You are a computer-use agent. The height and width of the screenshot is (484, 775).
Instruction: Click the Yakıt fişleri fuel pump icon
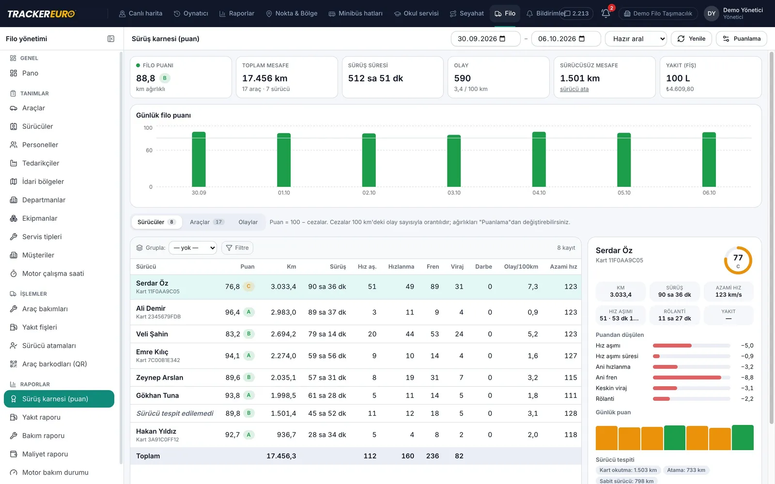coord(14,327)
